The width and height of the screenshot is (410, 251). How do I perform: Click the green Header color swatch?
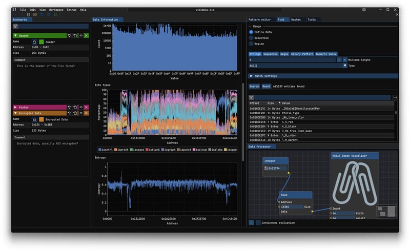pos(41,41)
